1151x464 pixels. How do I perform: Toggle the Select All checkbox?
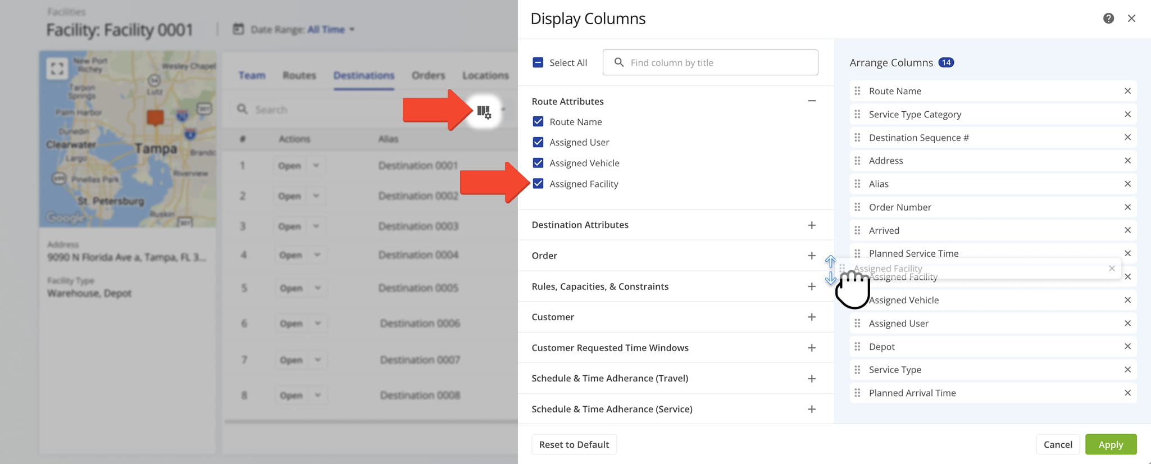click(x=538, y=62)
